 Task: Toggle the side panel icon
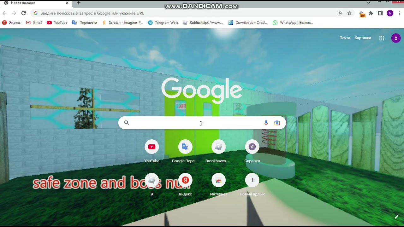pos(380,13)
